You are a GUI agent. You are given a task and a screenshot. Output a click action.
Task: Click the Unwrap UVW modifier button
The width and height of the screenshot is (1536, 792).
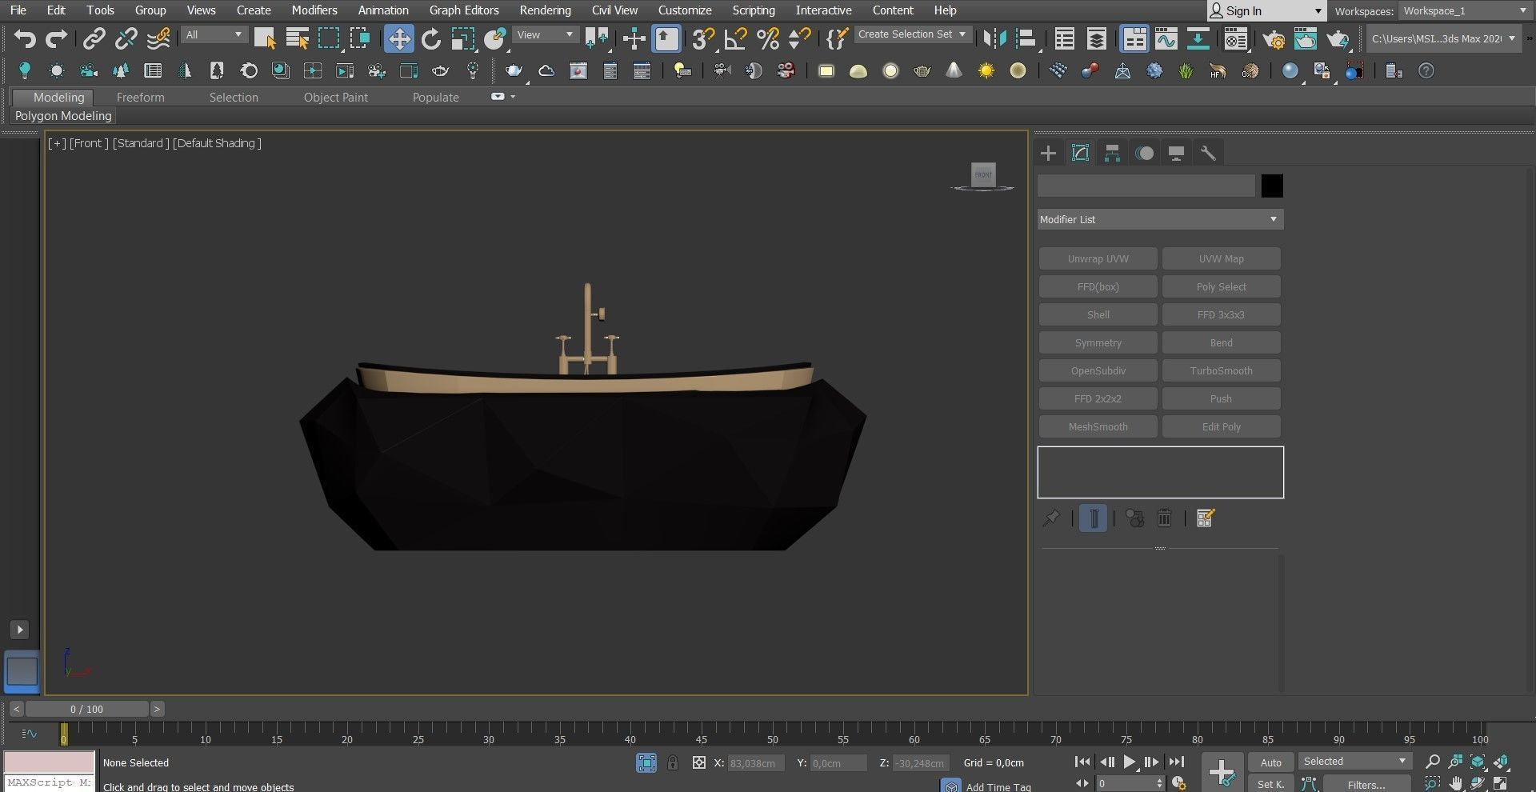click(x=1098, y=258)
